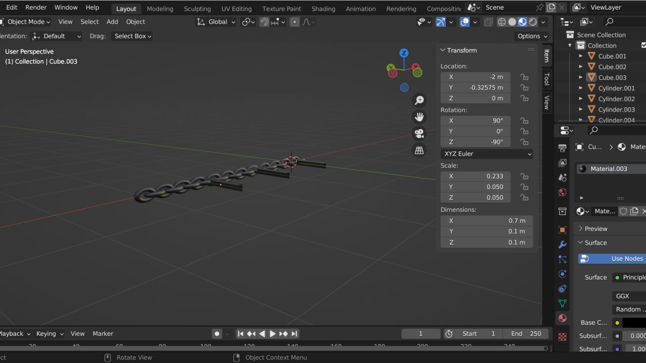The height and width of the screenshot is (363, 646).
Task: Toggle camera view with the camera icon
Action: pyautogui.click(x=419, y=134)
